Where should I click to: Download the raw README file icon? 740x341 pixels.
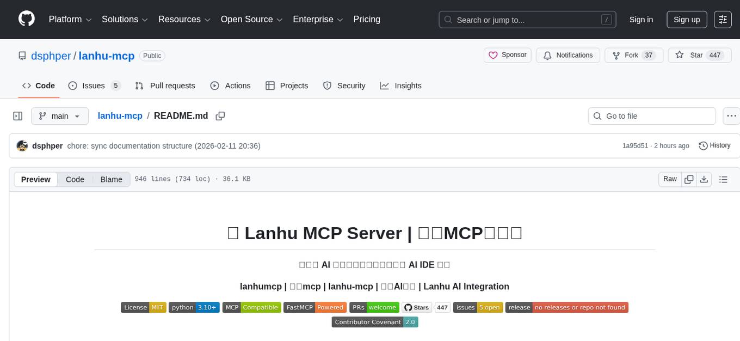[704, 179]
